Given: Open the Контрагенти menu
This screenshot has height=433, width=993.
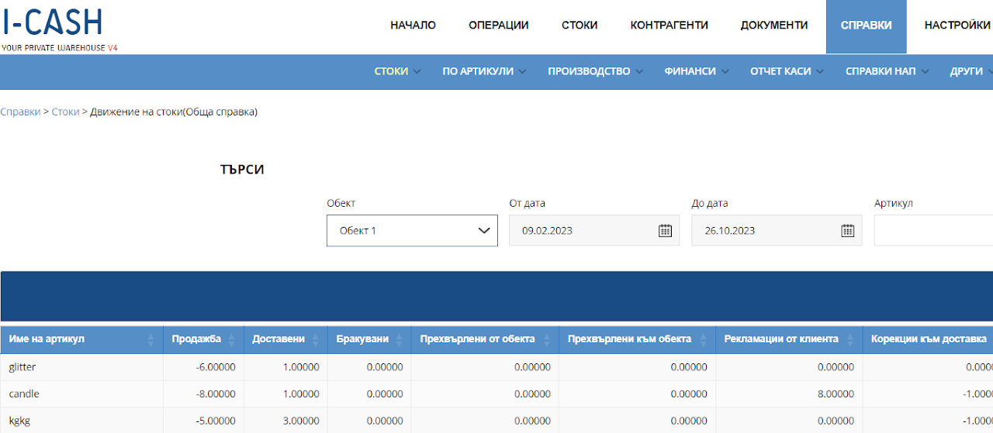Looking at the screenshot, I should pos(669,25).
